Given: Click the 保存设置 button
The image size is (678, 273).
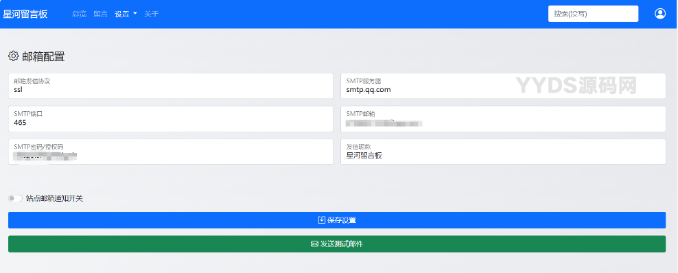Looking at the screenshot, I should click(337, 220).
